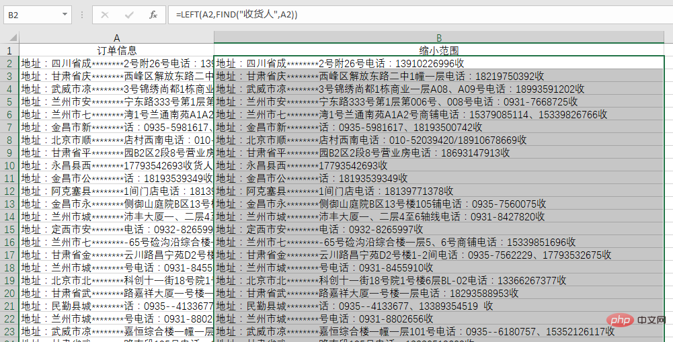Click cell B8 with 010-52039420/18910678669收
Image resolution: width=673 pixels, height=342 pixels.
coord(438,140)
